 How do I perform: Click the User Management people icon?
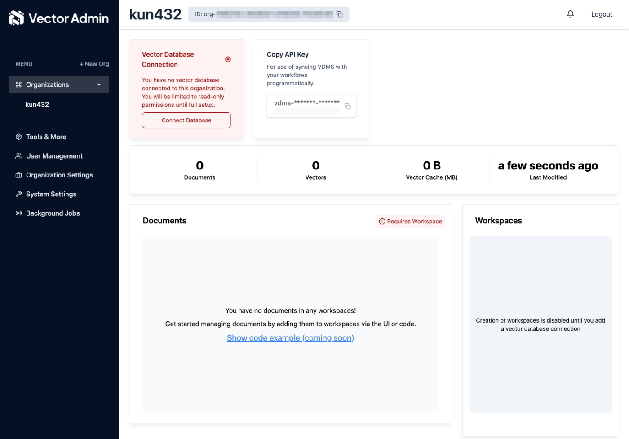(x=18, y=156)
